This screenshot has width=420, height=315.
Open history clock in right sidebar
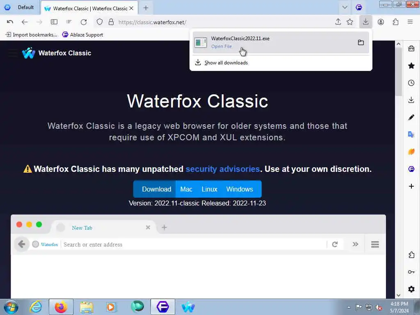pyautogui.click(x=411, y=83)
